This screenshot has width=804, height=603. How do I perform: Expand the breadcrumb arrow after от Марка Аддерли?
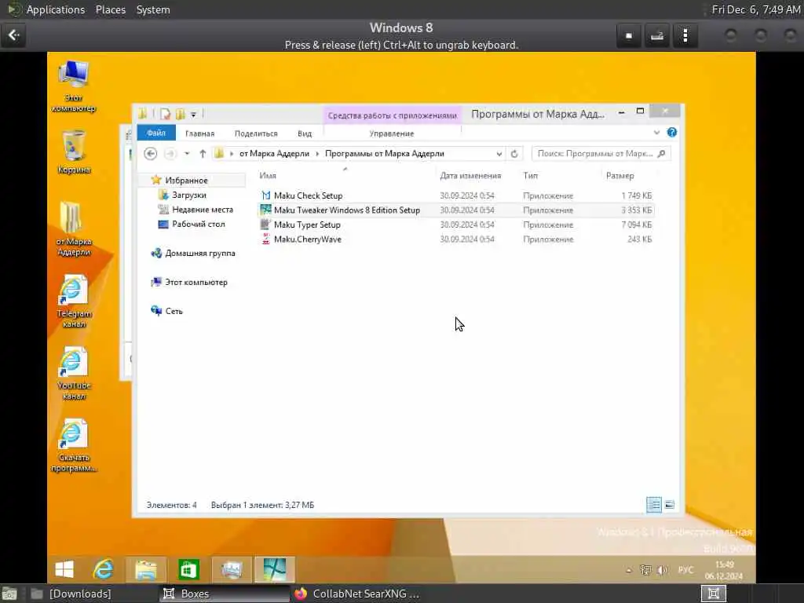click(317, 153)
